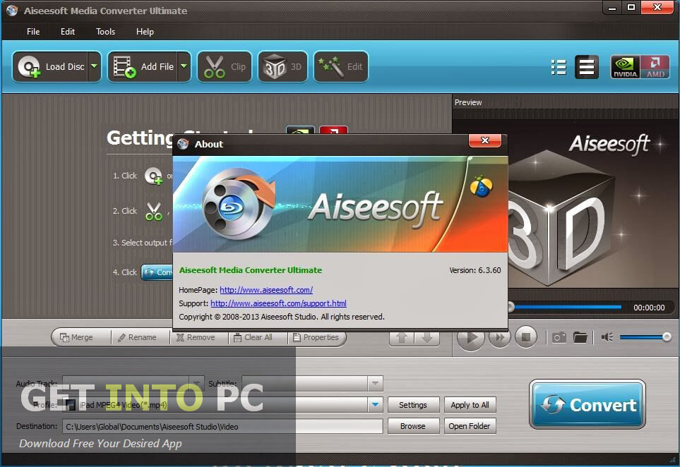680x467 pixels.
Task: Open the 3D settings tool
Action: pos(282,67)
